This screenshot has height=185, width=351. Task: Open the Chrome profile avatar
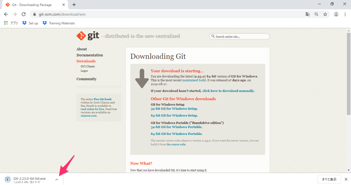(x=336, y=14)
